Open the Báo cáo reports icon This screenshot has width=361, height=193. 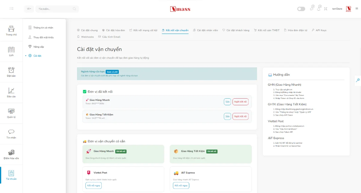11,92
